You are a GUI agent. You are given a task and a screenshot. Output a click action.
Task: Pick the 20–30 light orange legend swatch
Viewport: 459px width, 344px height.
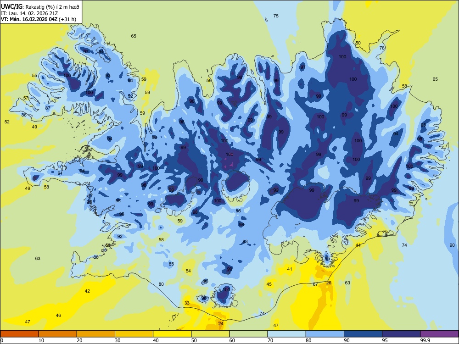coord(96,334)
